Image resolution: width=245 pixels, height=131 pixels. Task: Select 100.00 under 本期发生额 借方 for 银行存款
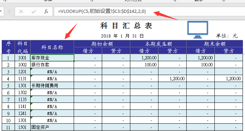[144, 65]
